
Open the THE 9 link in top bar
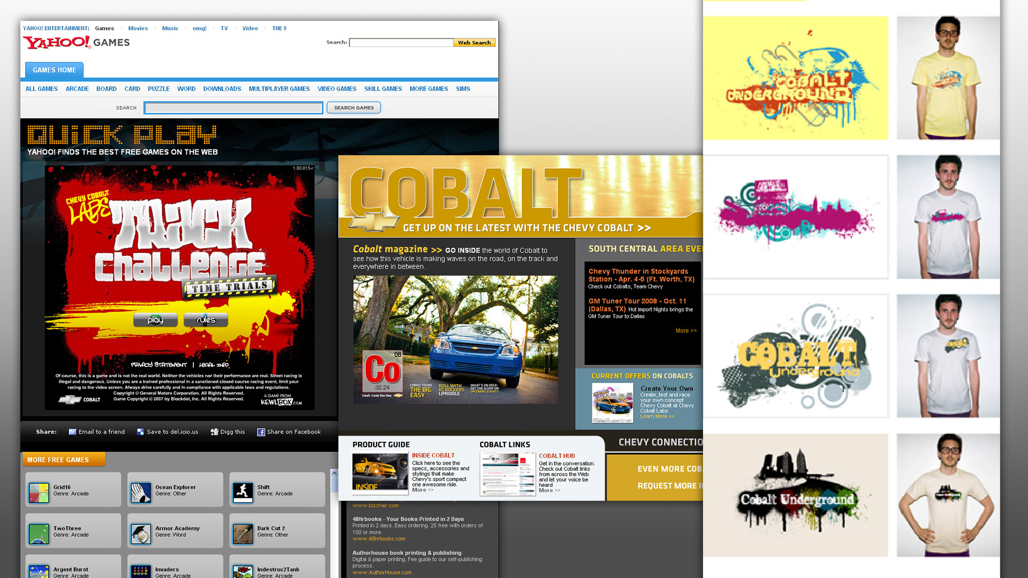279,28
